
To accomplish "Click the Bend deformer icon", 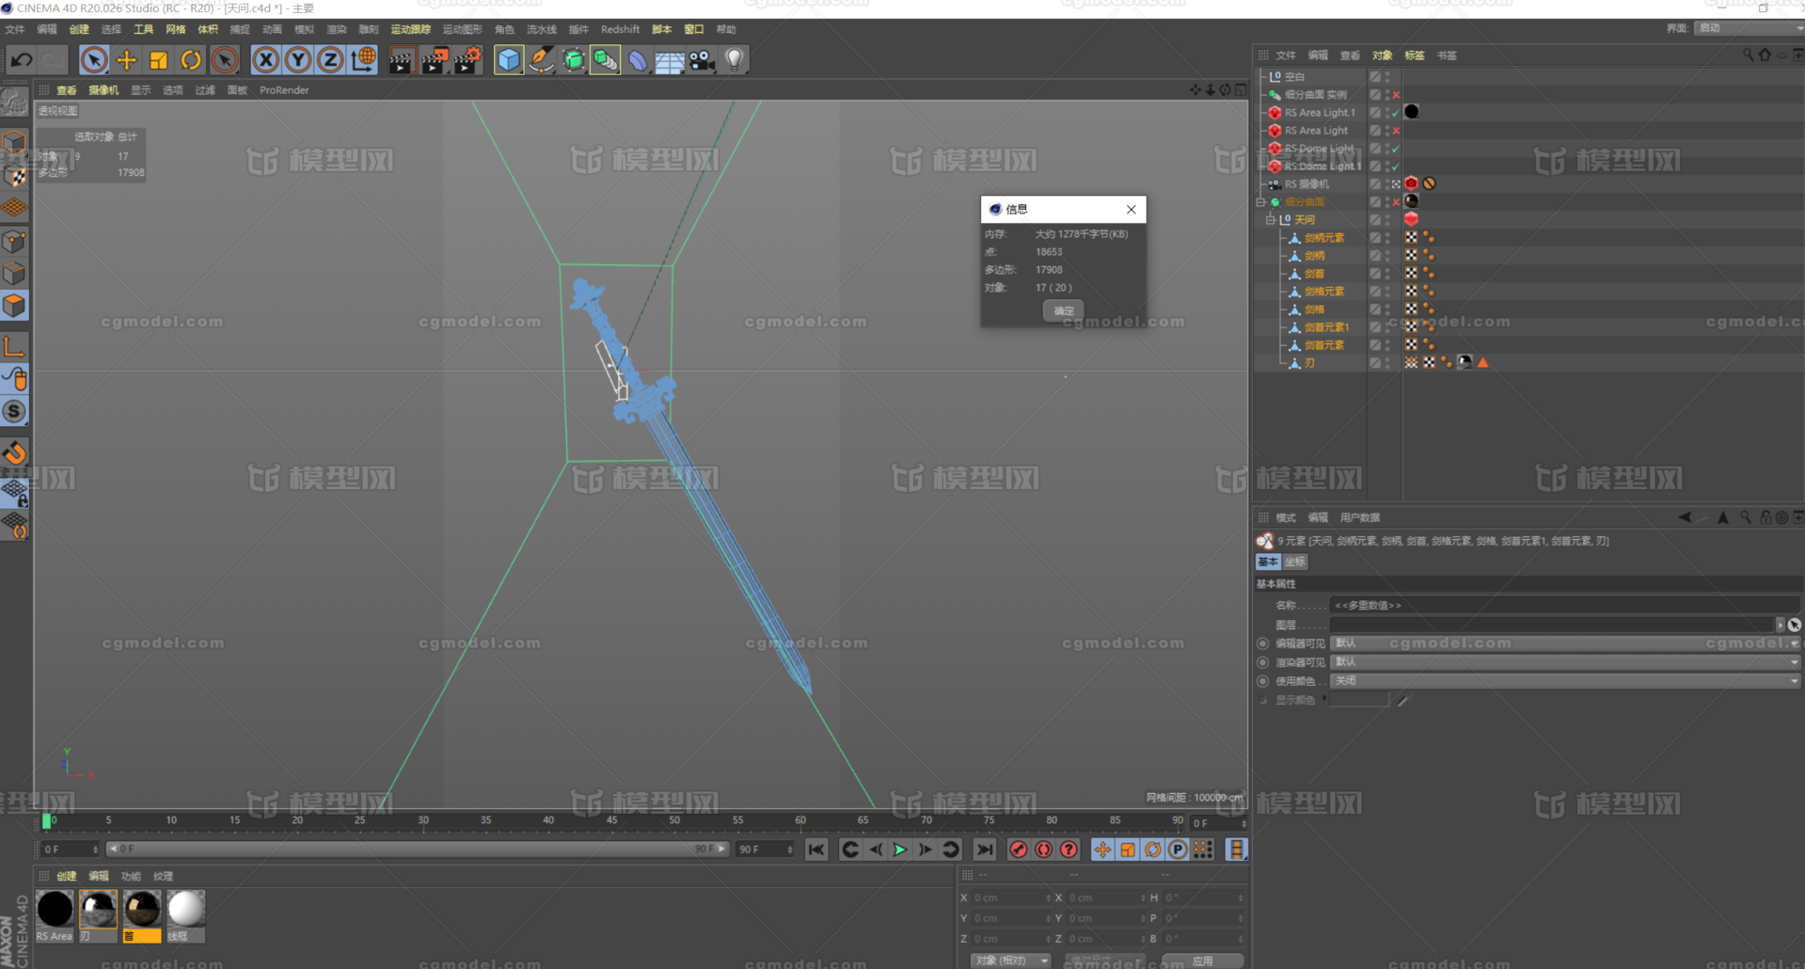I will coord(638,60).
